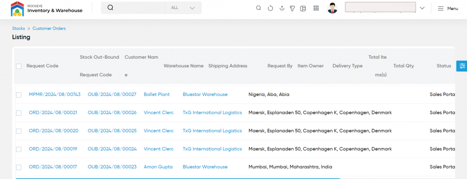The image size is (467, 179).
Task: Click the user avatar picture
Action: (x=332, y=8)
